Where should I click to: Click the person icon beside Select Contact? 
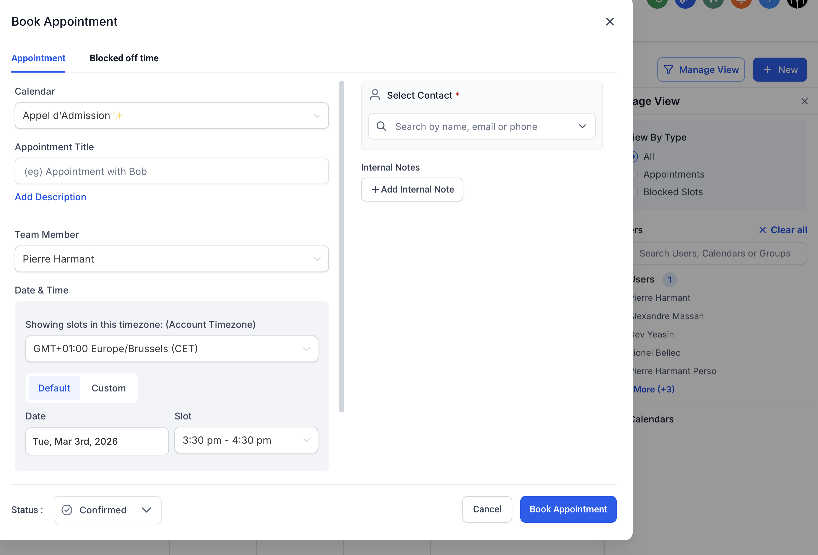tap(375, 95)
